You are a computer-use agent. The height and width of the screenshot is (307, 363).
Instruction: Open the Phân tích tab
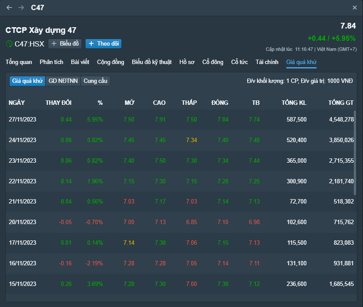51,62
